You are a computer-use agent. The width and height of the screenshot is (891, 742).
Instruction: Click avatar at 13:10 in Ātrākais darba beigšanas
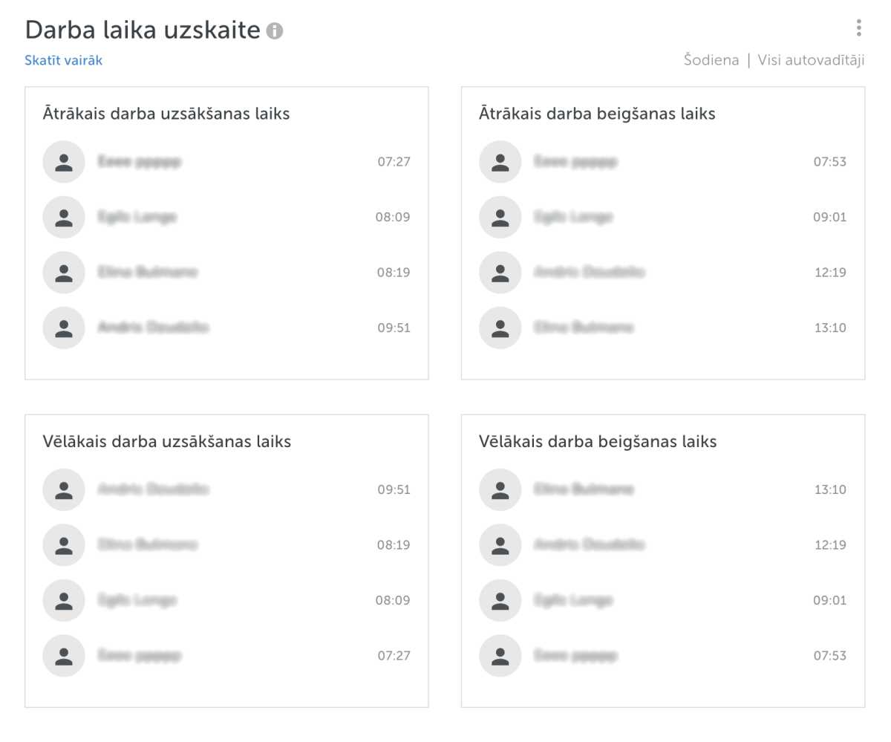(500, 328)
